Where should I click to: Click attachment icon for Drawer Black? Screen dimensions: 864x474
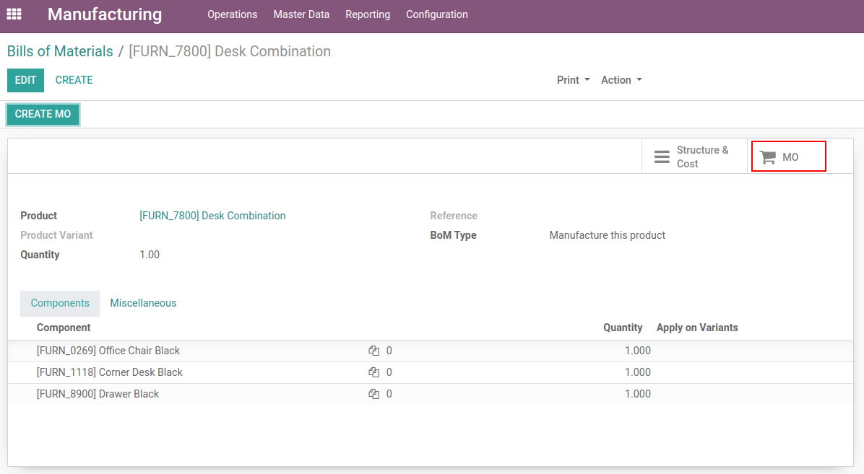pyautogui.click(x=373, y=394)
